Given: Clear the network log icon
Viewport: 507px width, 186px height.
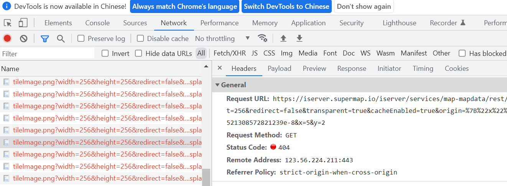Looking at the screenshot, I should (24, 38).
